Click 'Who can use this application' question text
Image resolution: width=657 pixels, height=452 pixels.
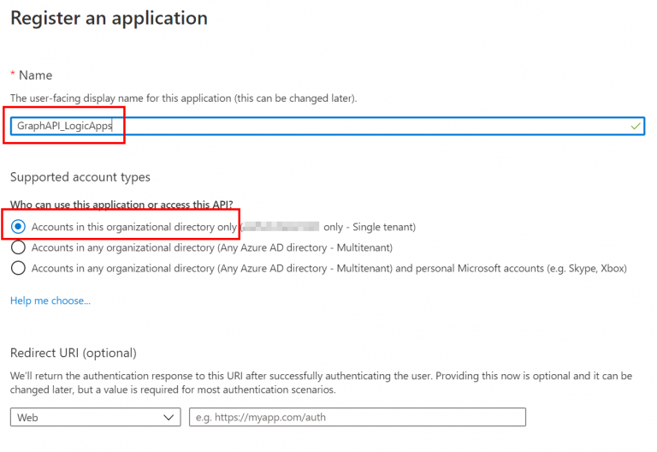point(121,205)
